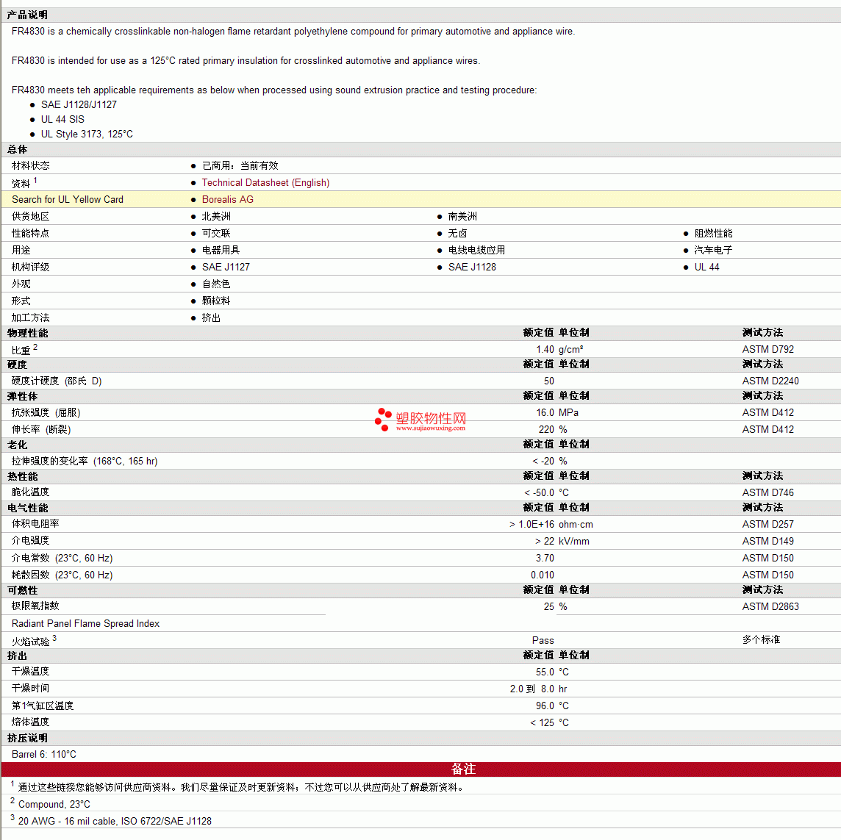Select the '> 22' dielectric strength value

click(x=545, y=542)
